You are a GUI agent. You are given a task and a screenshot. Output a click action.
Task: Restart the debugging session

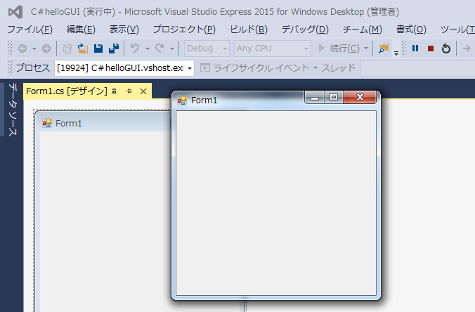pyautogui.click(x=446, y=48)
